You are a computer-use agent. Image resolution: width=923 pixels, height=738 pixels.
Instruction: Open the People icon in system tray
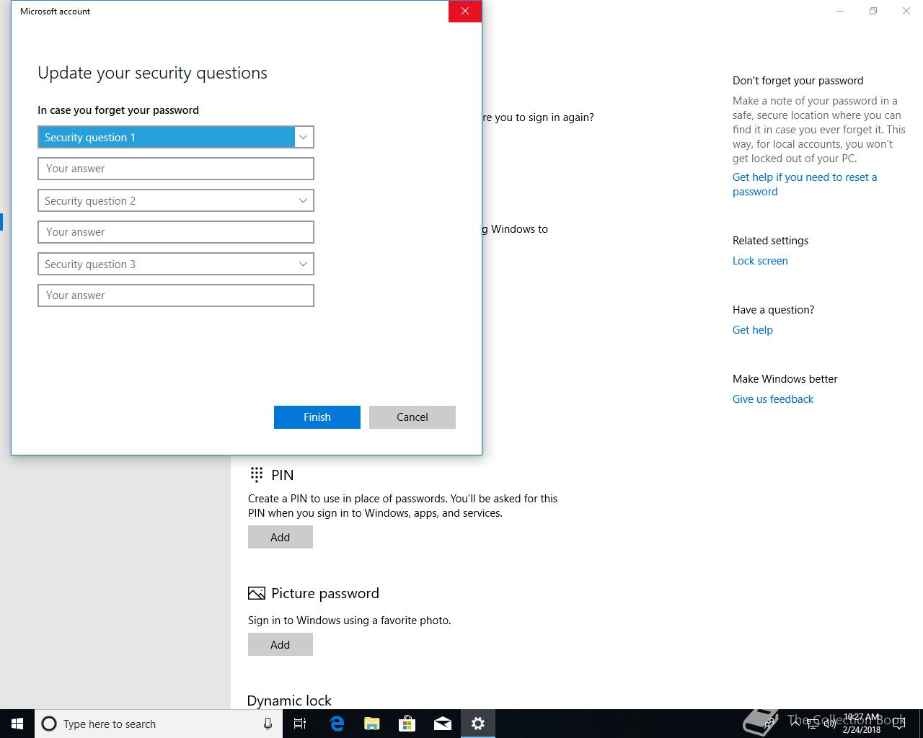click(769, 724)
